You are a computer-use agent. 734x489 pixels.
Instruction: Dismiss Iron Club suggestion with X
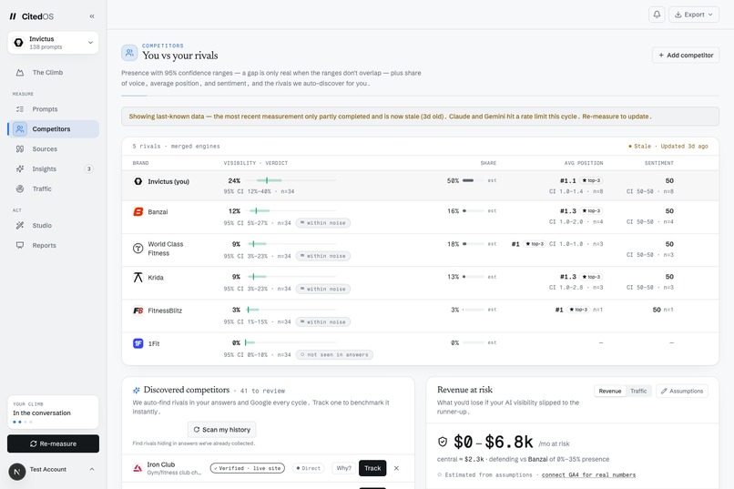(x=396, y=468)
